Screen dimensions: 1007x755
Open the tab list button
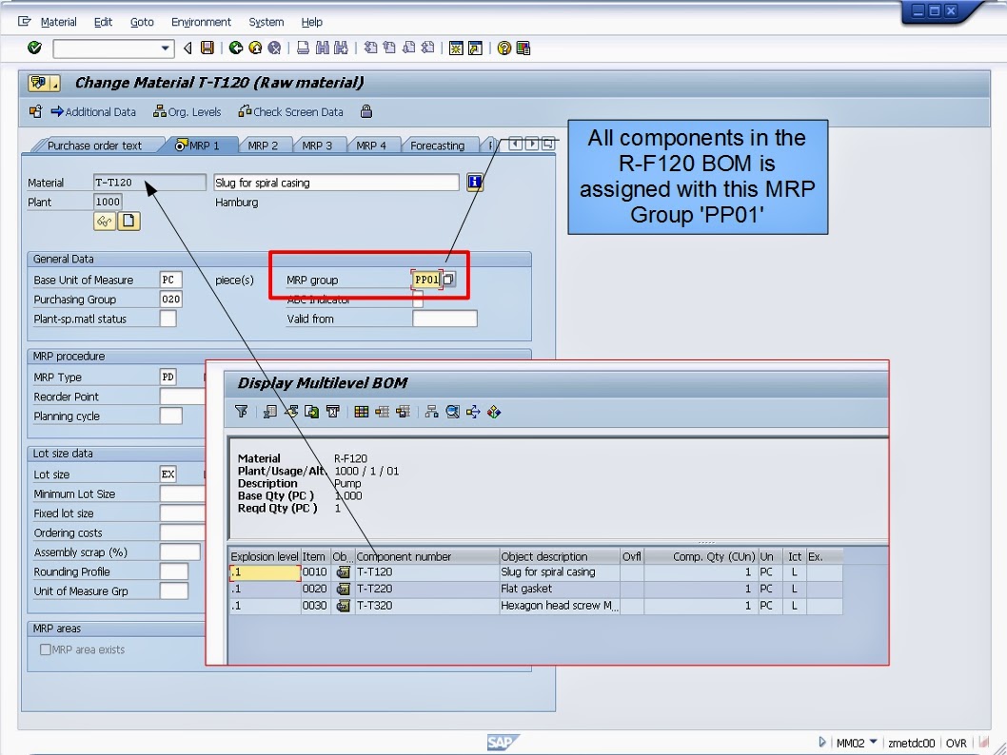(548, 144)
